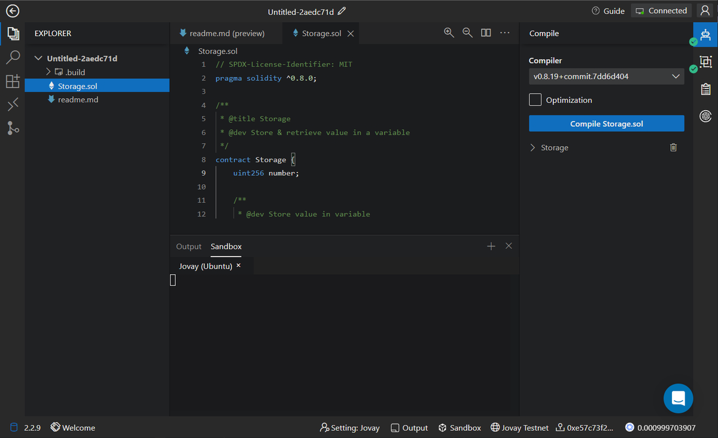Expand the .build folder
Viewport: 718px width, 438px height.
(x=48, y=72)
